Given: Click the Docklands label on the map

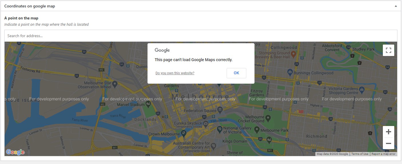Looking at the screenshot, I should point(145,119).
